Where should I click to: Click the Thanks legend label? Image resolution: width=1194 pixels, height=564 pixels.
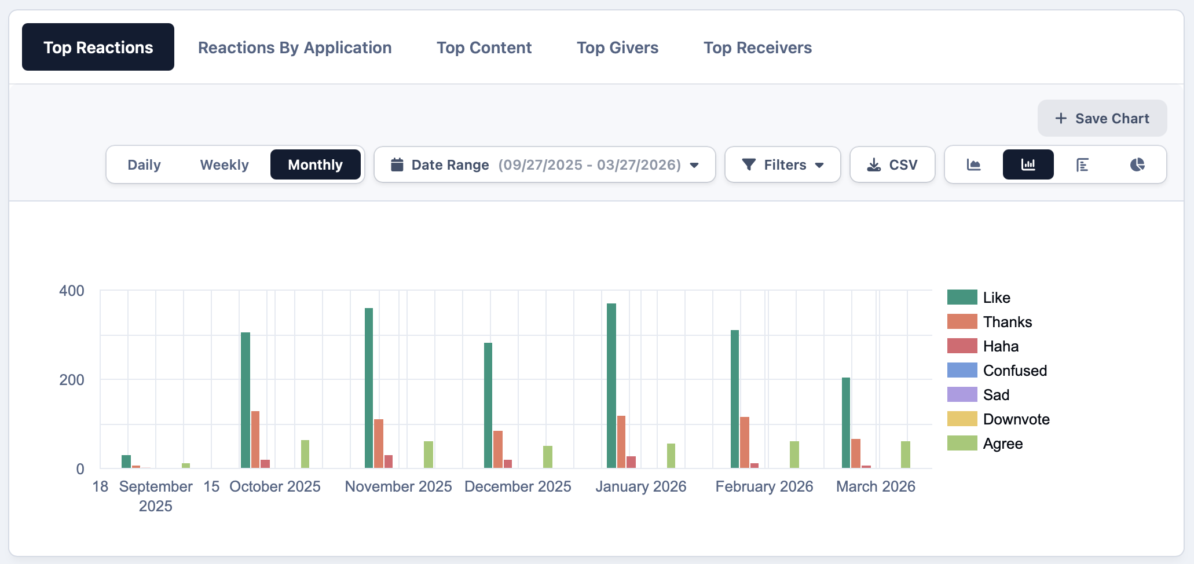1008,322
